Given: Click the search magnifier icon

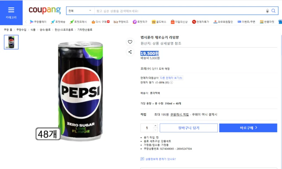Looking at the screenshot, I should 273,10.
